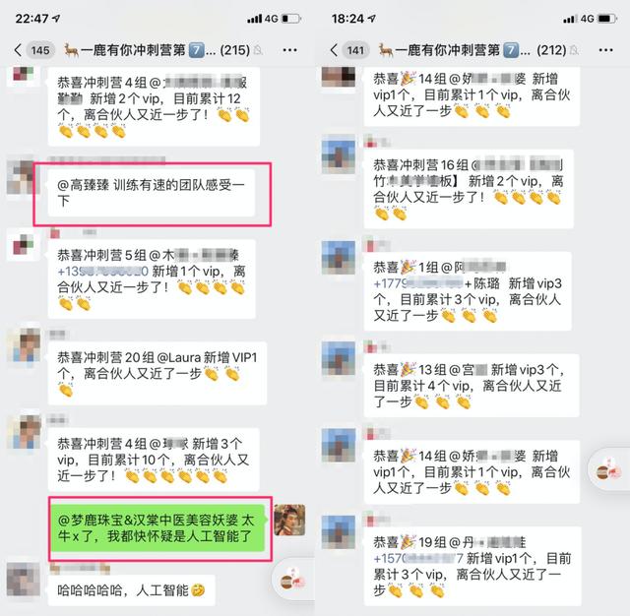This screenshot has height=616, width=630.
Task: Tap the avatar beside the green sent message
Action: [289, 520]
